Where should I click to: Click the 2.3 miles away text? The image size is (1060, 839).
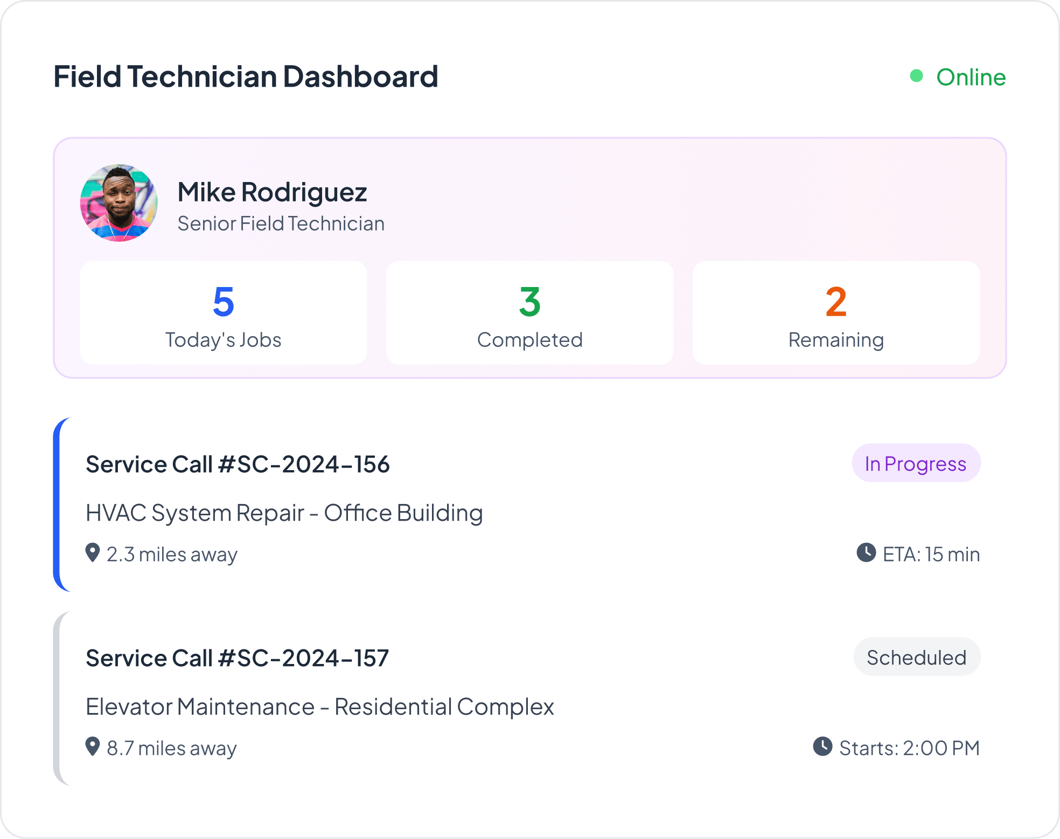click(x=172, y=554)
